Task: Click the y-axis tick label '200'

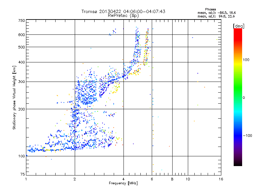Action: coord(21,109)
